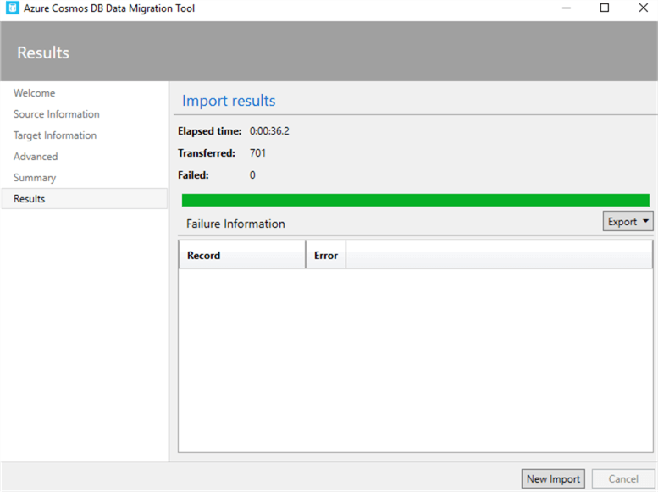Click the Transferred label
The image size is (658, 492).
(207, 152)
